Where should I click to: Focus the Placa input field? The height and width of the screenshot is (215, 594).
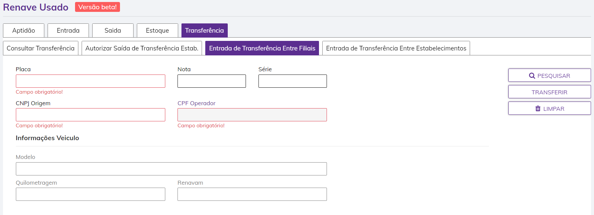pyautogui.click(x=90, y=81)
